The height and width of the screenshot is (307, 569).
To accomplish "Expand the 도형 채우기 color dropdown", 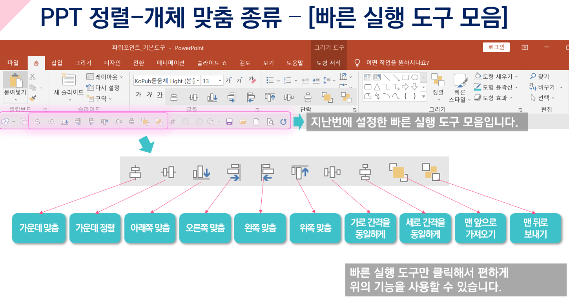I will click(516, 77).
